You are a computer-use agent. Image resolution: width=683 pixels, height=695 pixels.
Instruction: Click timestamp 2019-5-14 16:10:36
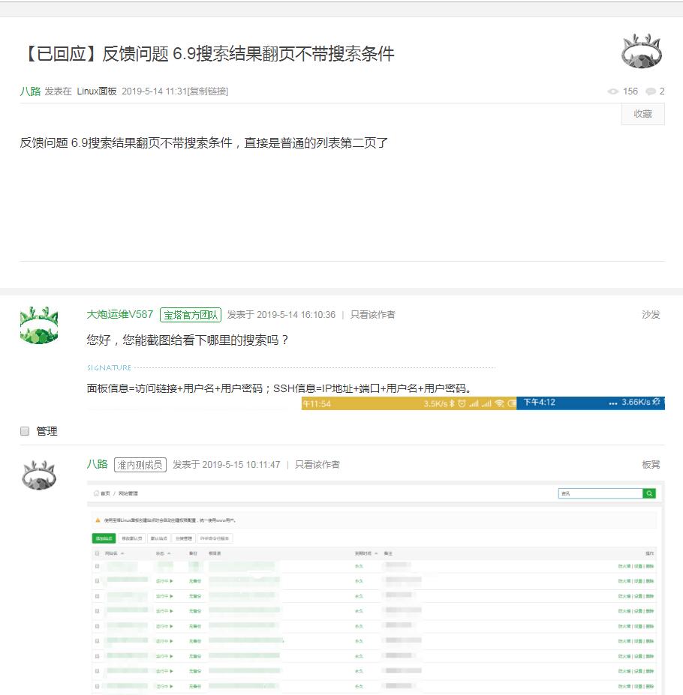296,315
